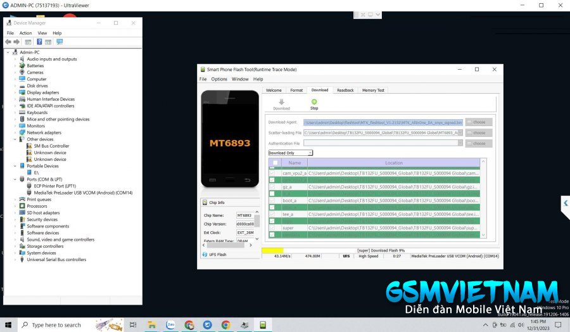Click the volume icon in system tray
Viewport: 570px width, 332px height.
pyautogui.click(x=521, y=325)
